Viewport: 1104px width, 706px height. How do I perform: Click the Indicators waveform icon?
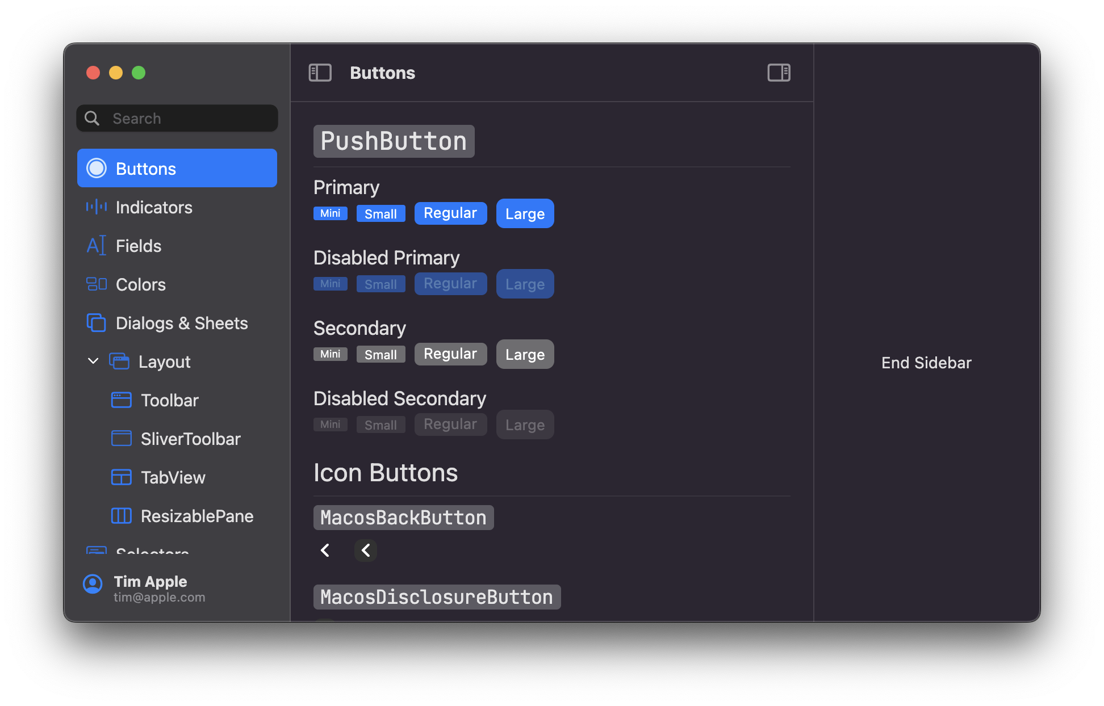97,207
